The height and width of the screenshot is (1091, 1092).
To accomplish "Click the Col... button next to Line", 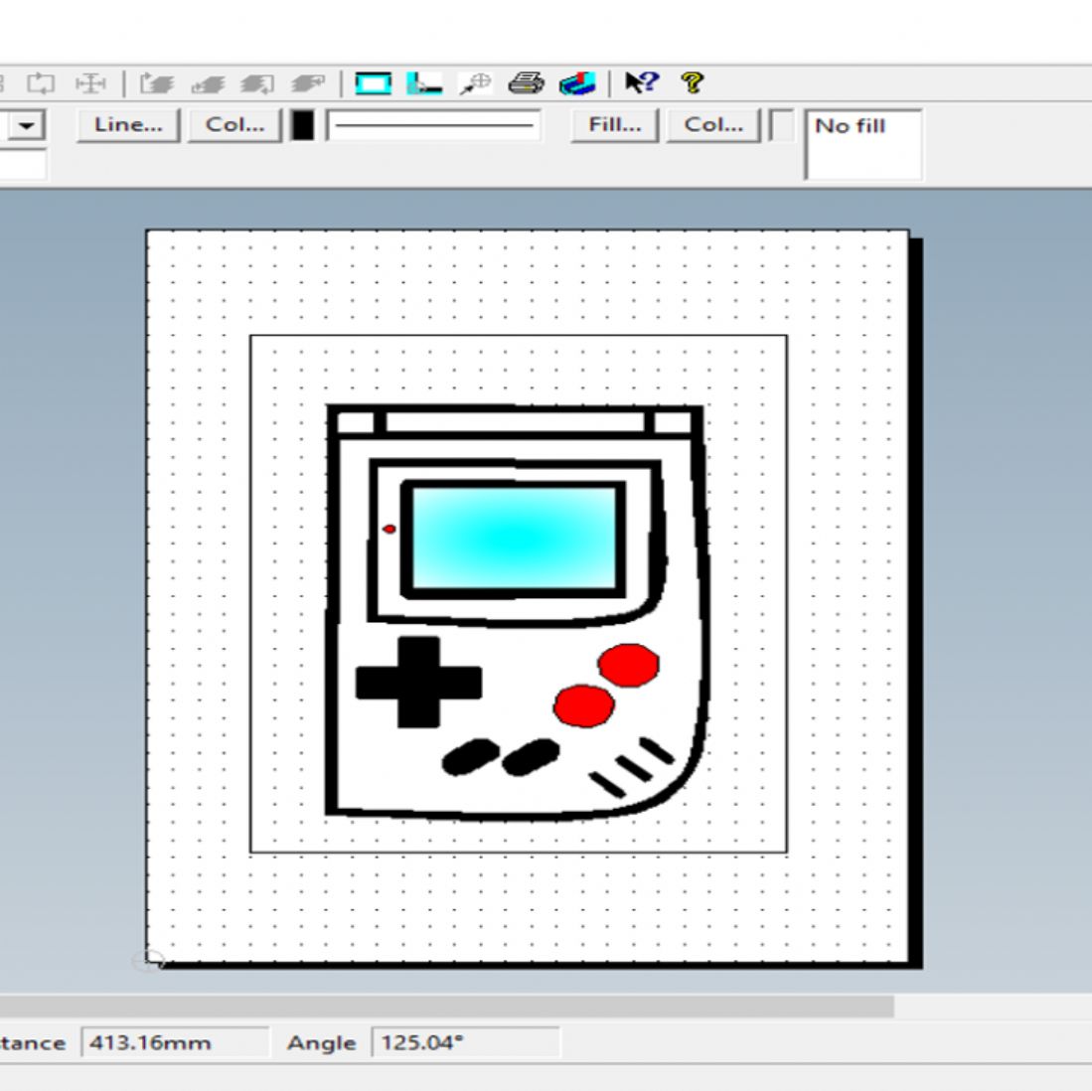I will tap(234, 125).
